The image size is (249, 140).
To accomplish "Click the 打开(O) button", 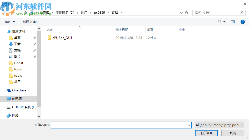I will tap(206, 133).
